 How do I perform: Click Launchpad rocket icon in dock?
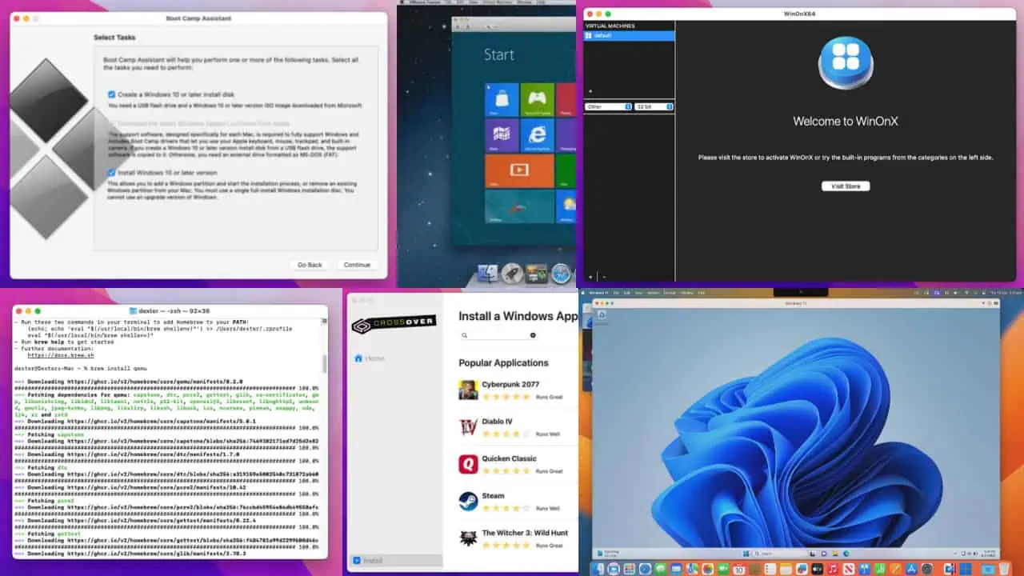[512, 274]
